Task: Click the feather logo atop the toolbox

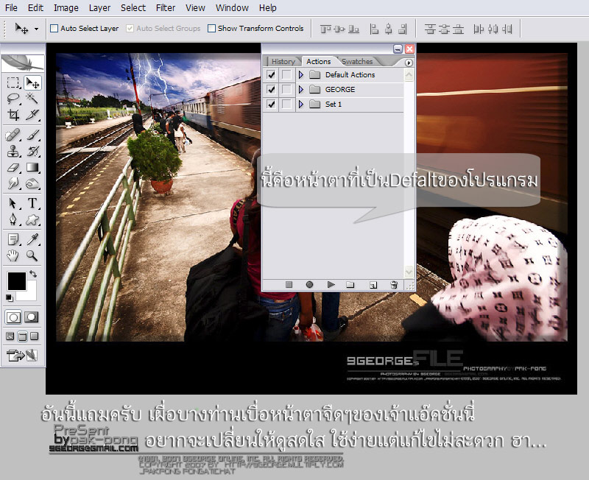Action: pos(23,63)
